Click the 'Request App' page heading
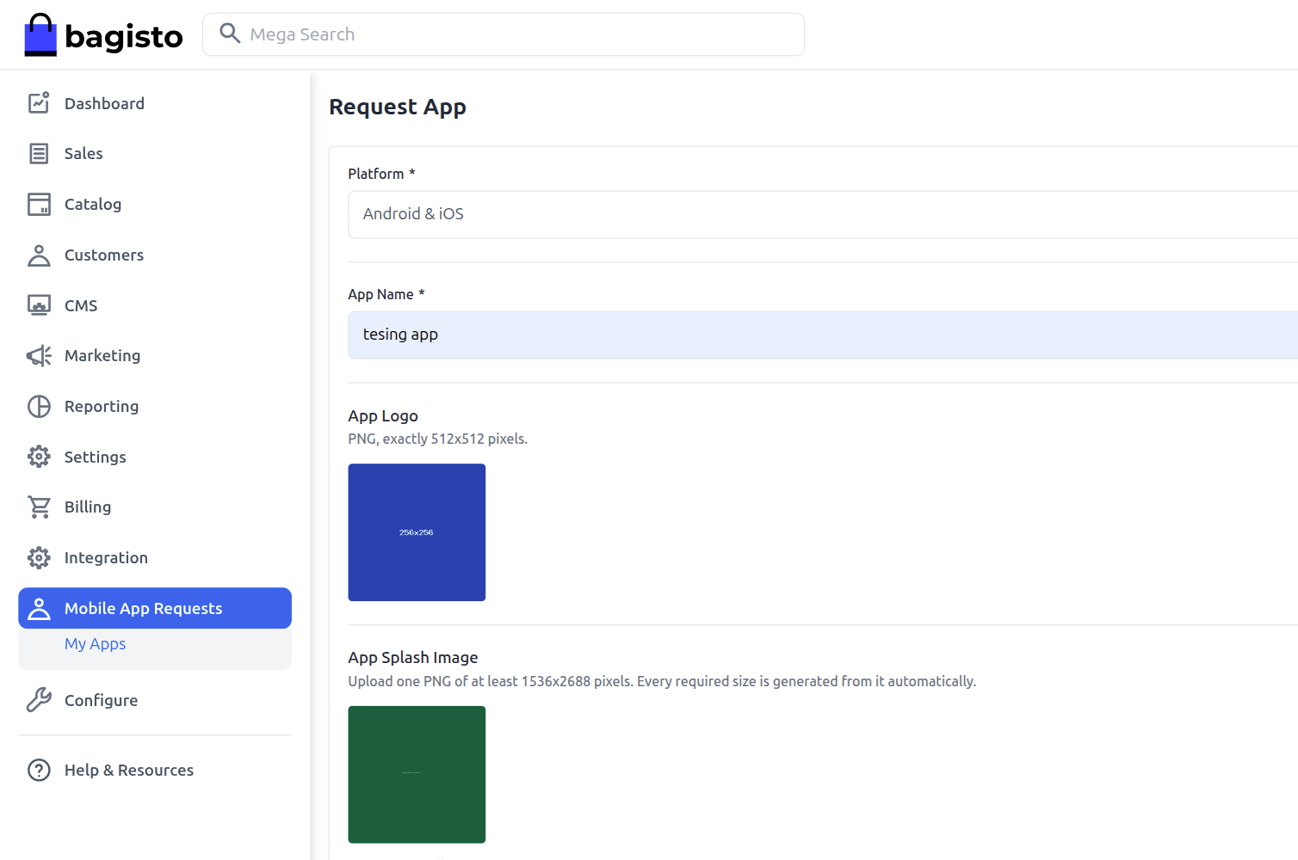The image size is (1298, 860). (398, 107)
